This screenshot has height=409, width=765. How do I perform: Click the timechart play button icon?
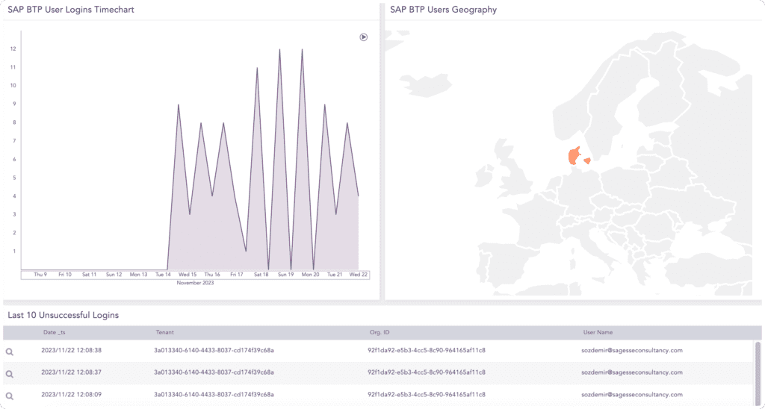pos(364,37)
